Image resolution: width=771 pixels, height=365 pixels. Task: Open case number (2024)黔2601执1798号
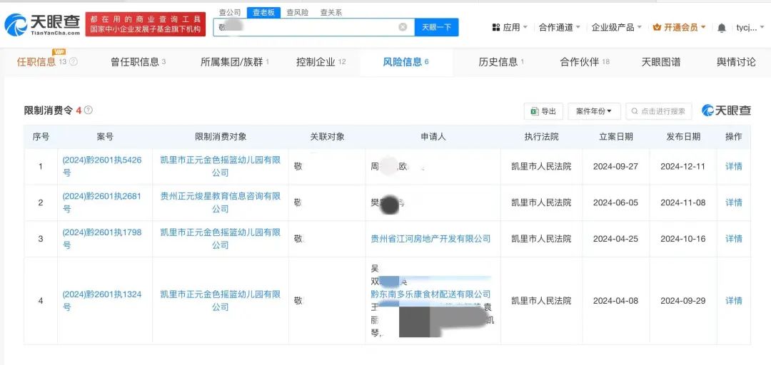(102, 238)
